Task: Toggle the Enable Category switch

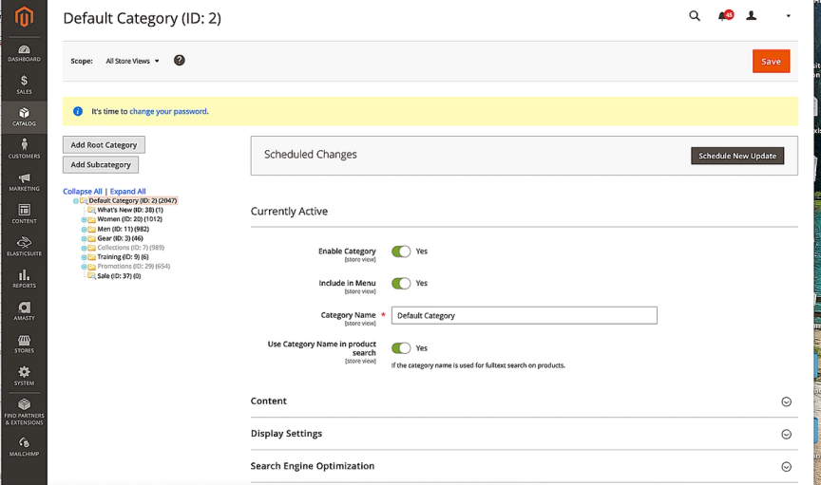Action: point(401,252)
